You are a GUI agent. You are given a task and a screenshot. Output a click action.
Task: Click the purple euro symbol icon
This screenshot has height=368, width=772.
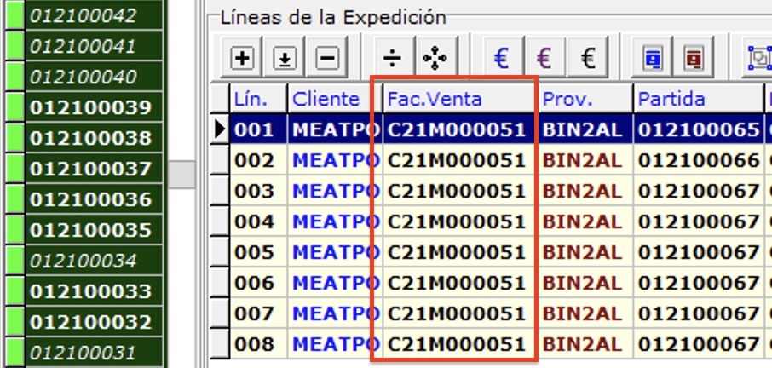tap(544, 58)
